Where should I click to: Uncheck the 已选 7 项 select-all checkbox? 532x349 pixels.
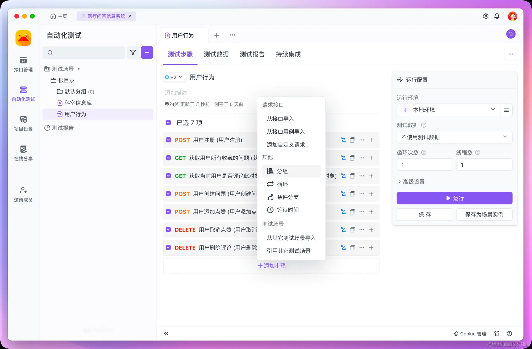[x=168, y=123]
